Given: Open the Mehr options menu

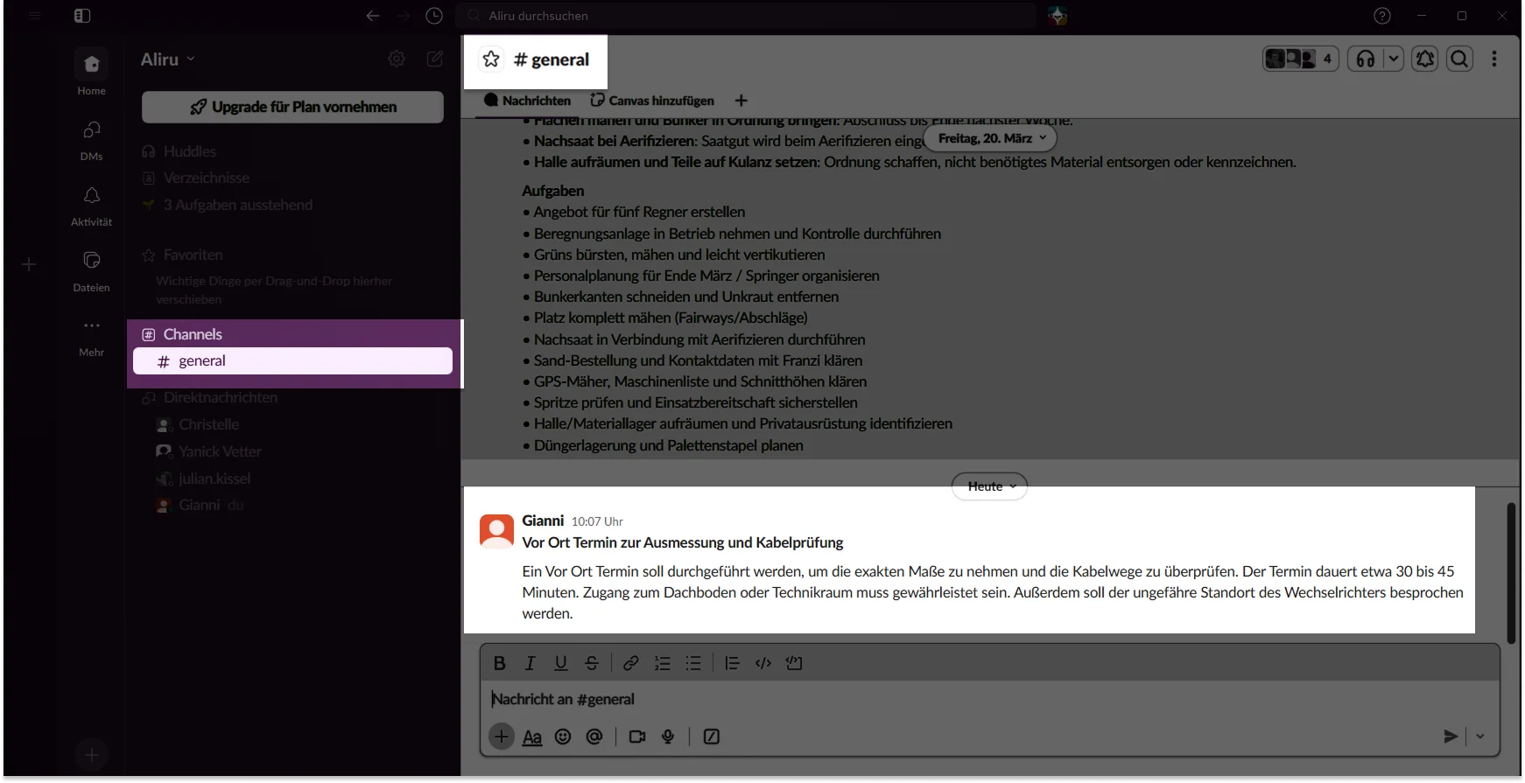Looking at the screenshot, I should click(x=91, y=337).
